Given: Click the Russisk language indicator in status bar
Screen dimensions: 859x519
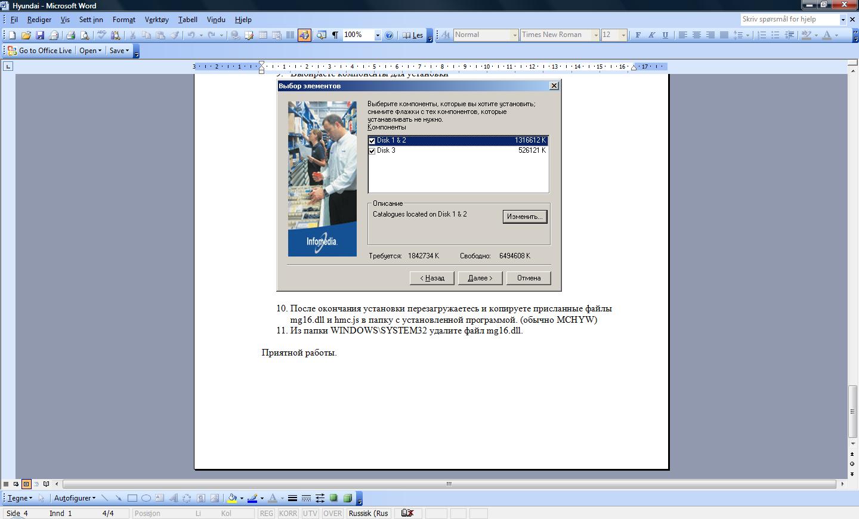Looking at the screenshot, I should [368, 514].
